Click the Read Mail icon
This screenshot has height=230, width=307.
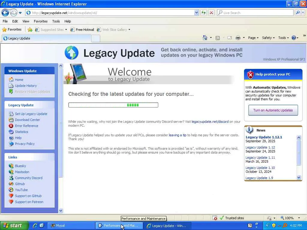[x=230, y=38]
